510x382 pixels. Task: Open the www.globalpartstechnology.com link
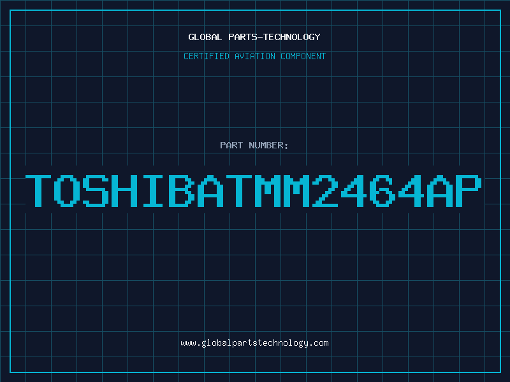[x=254, y=343]
